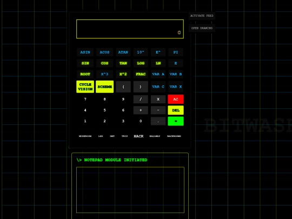
Task: Click the CYCLE VISION button
Action: click(x=85, y=87)
